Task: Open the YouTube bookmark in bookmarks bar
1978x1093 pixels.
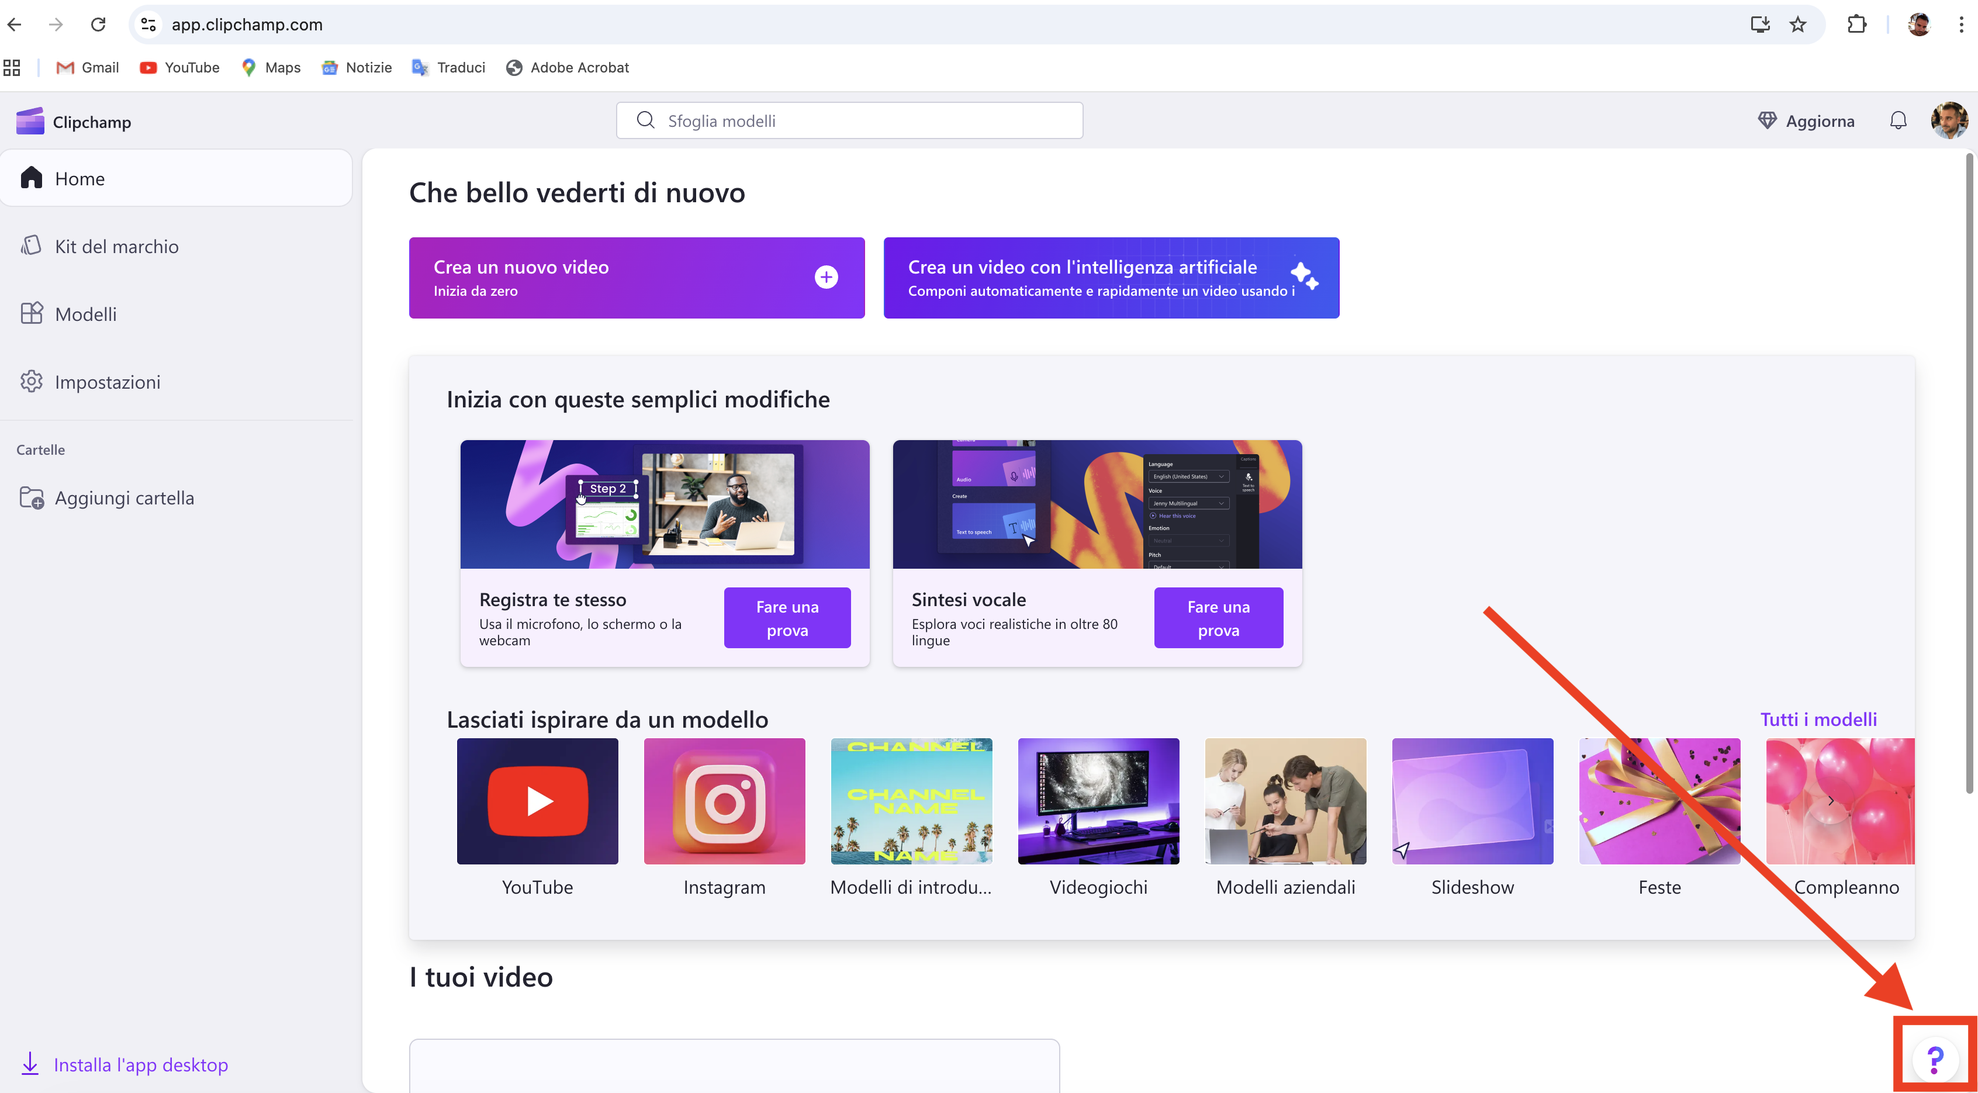Action: pyautogui.click(x=179, y=68)
